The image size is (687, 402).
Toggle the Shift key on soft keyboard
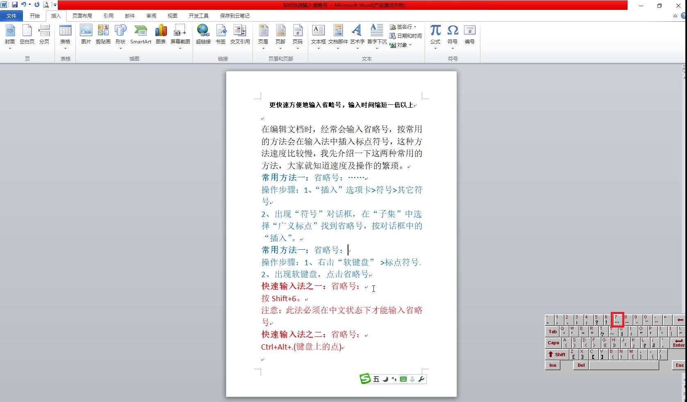[x=557, y=354]
